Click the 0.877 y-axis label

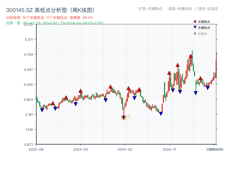[x=28, y=145]
